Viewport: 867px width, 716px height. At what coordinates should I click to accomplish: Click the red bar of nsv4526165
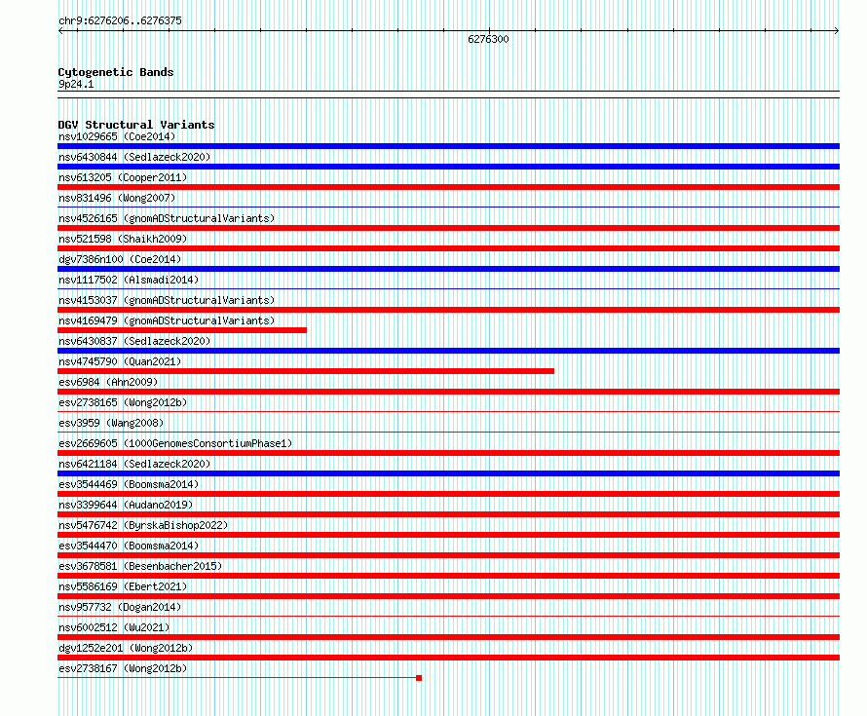coord(448,228)
